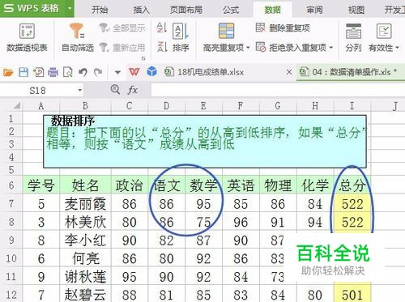The image size is (405, 302).
Task: Select column I header
Action: click(352, 106)
